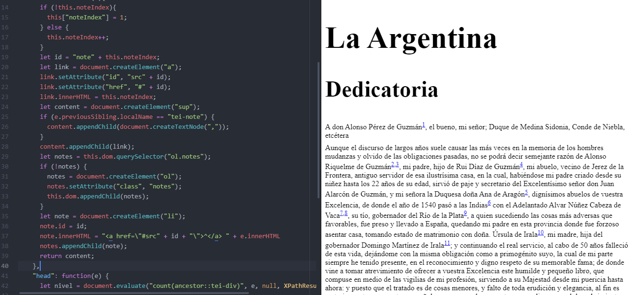Image resolution: width=628 pixels, height=295 pixels.
Task: Follow footnote 10 after Úrsula de Irala
Action: click(x=540, y=232)
